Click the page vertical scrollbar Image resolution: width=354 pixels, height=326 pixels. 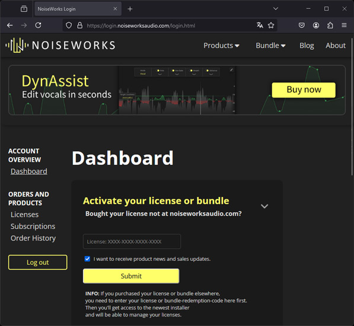point(352,107)
